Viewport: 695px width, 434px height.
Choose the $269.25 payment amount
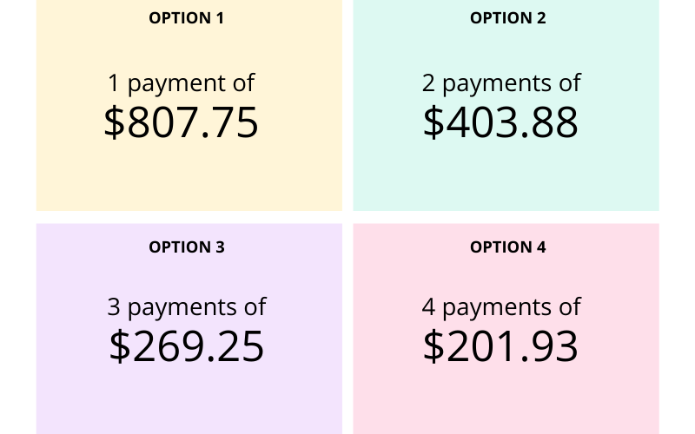click(x=187, y=346)
